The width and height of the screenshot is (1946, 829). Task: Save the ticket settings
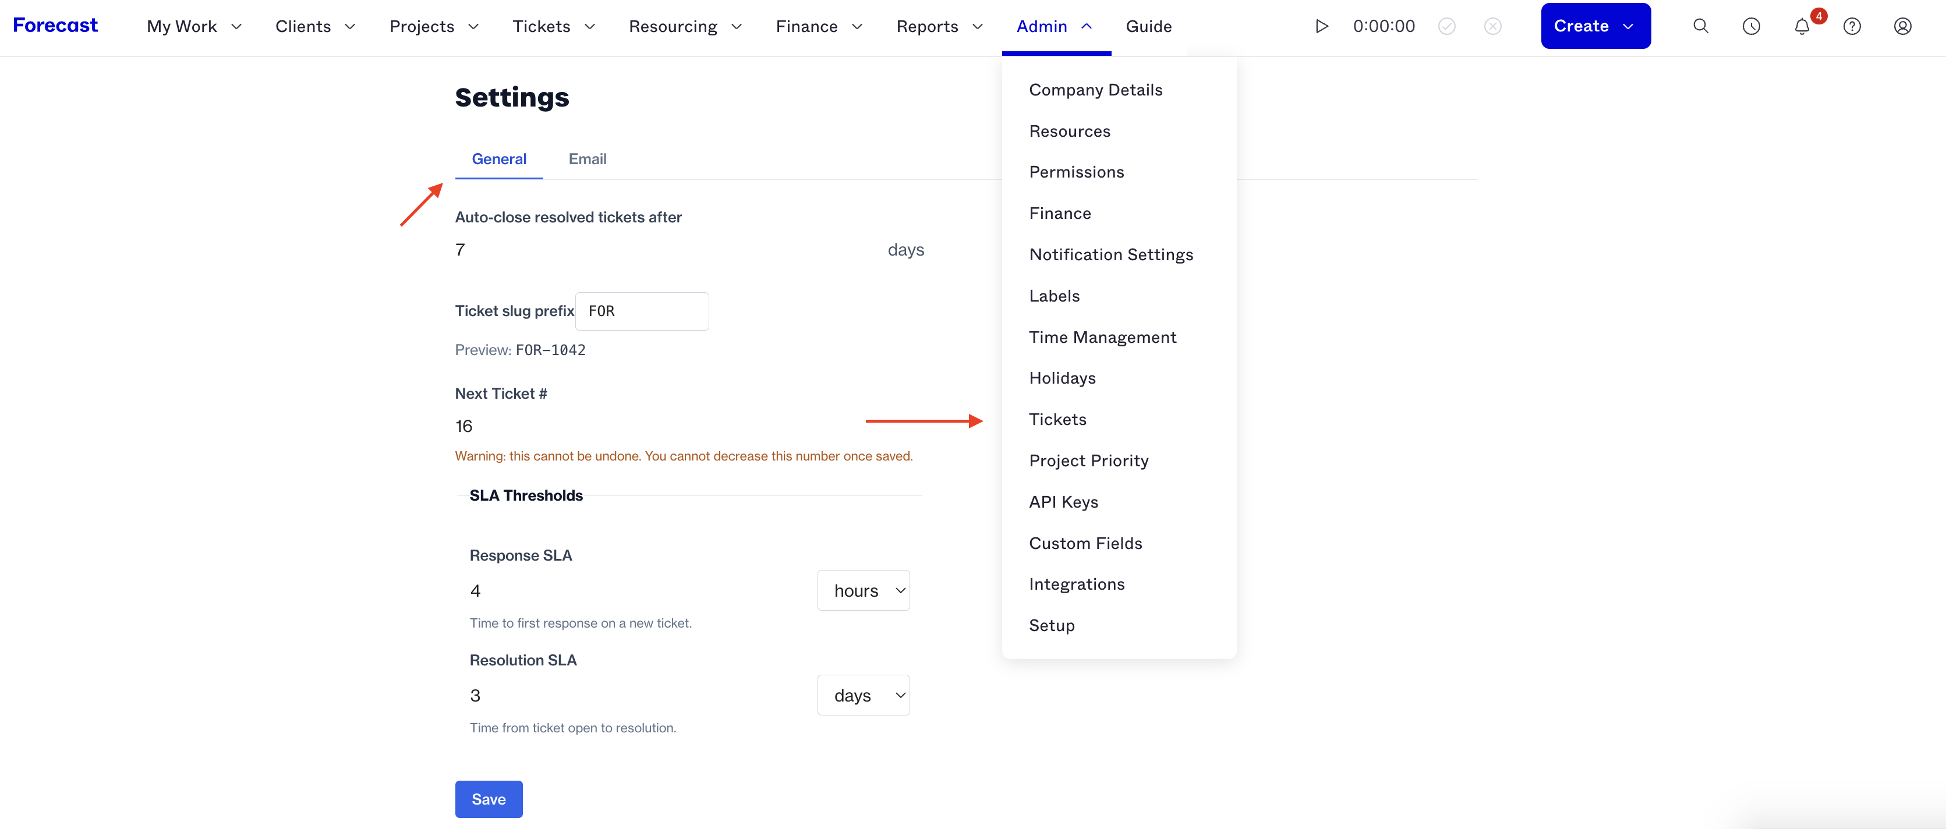click(488, 799)
